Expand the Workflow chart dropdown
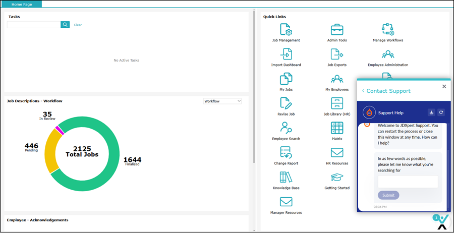 point(222,101)
